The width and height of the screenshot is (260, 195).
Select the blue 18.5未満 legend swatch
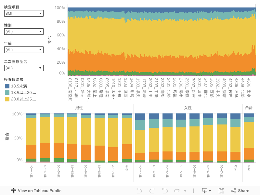click(7, 86)
